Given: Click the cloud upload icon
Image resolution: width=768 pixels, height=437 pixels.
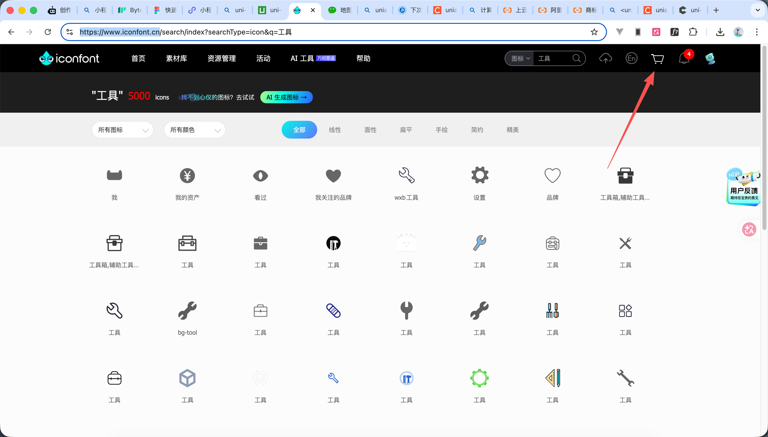Looking at the screenshot, I should [x=605, y=58].
